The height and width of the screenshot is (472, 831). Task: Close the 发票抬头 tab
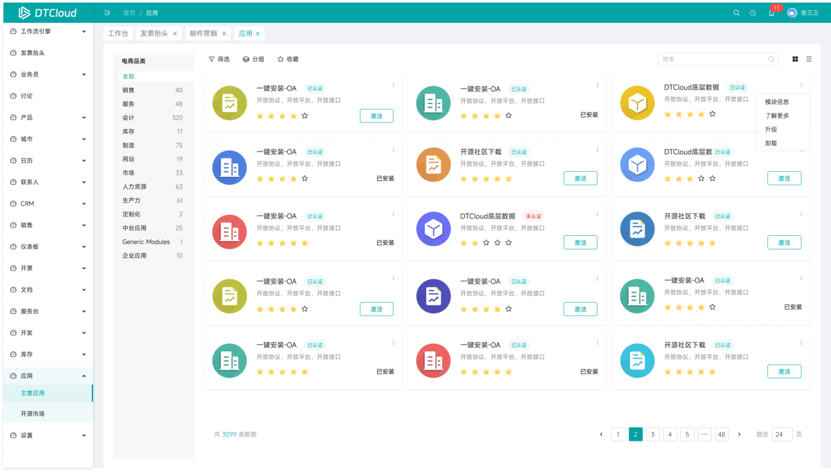175,33
